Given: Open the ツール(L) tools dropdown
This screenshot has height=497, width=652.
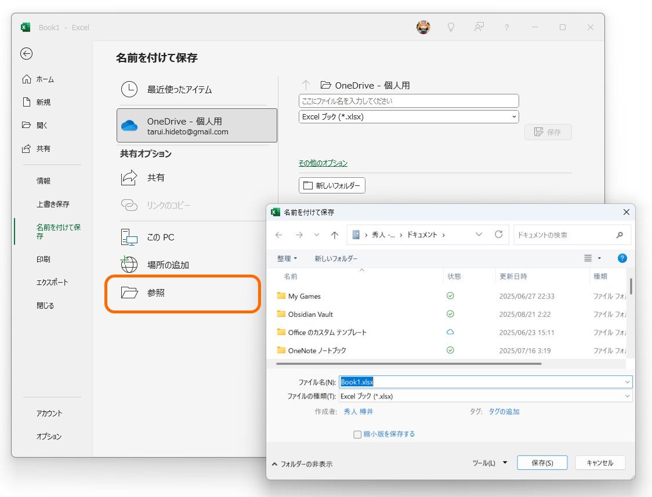Looking at the screenshot, I should pos(489,462).
